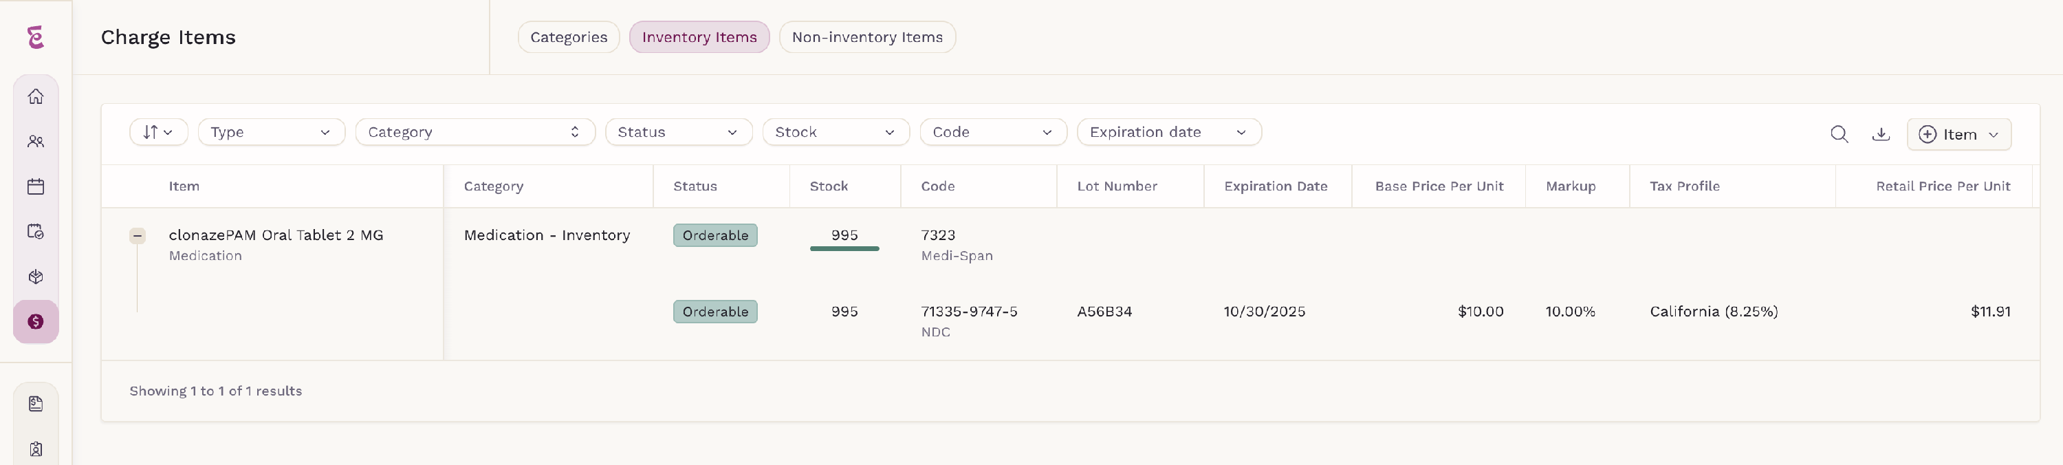Click the Expiration Date column header
The image size is (2063, 465).
[1276, 186]
